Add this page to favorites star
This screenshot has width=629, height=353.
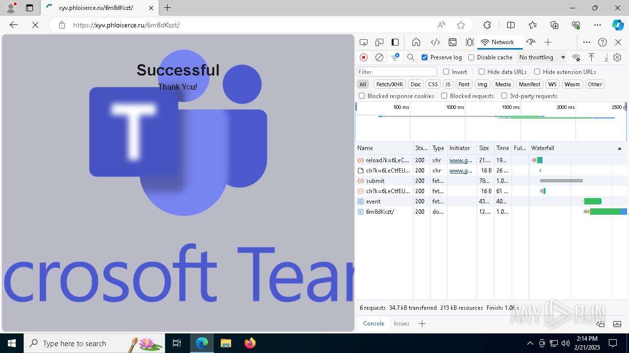tap(461, 25)
